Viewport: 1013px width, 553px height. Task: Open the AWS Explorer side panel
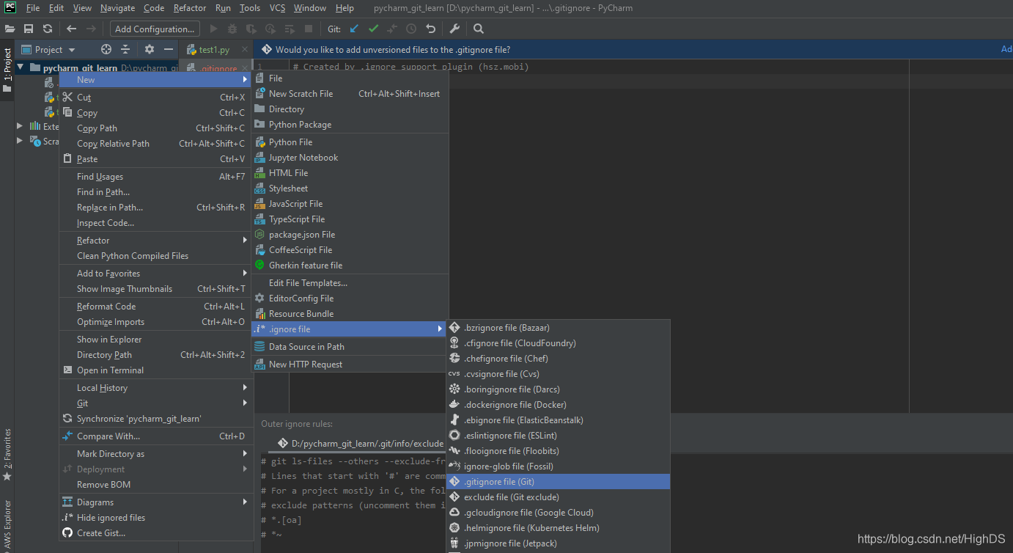pos(7,524)
